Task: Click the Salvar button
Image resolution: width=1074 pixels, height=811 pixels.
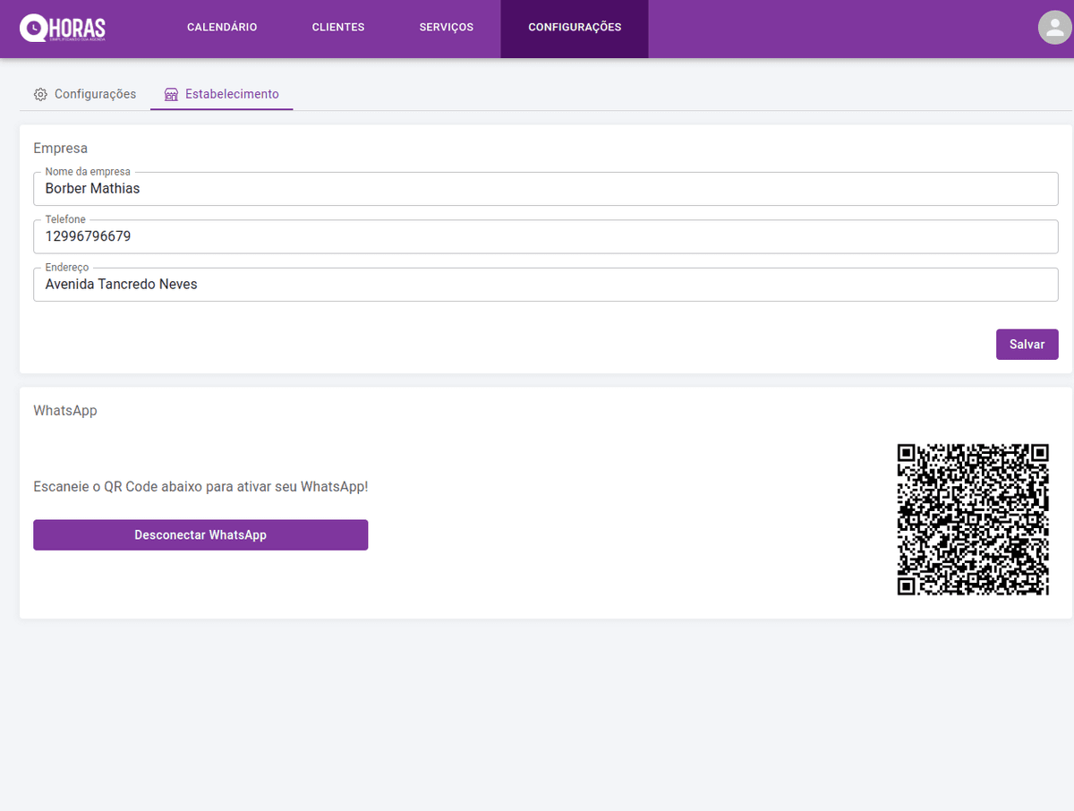Action: [1027, 345]
